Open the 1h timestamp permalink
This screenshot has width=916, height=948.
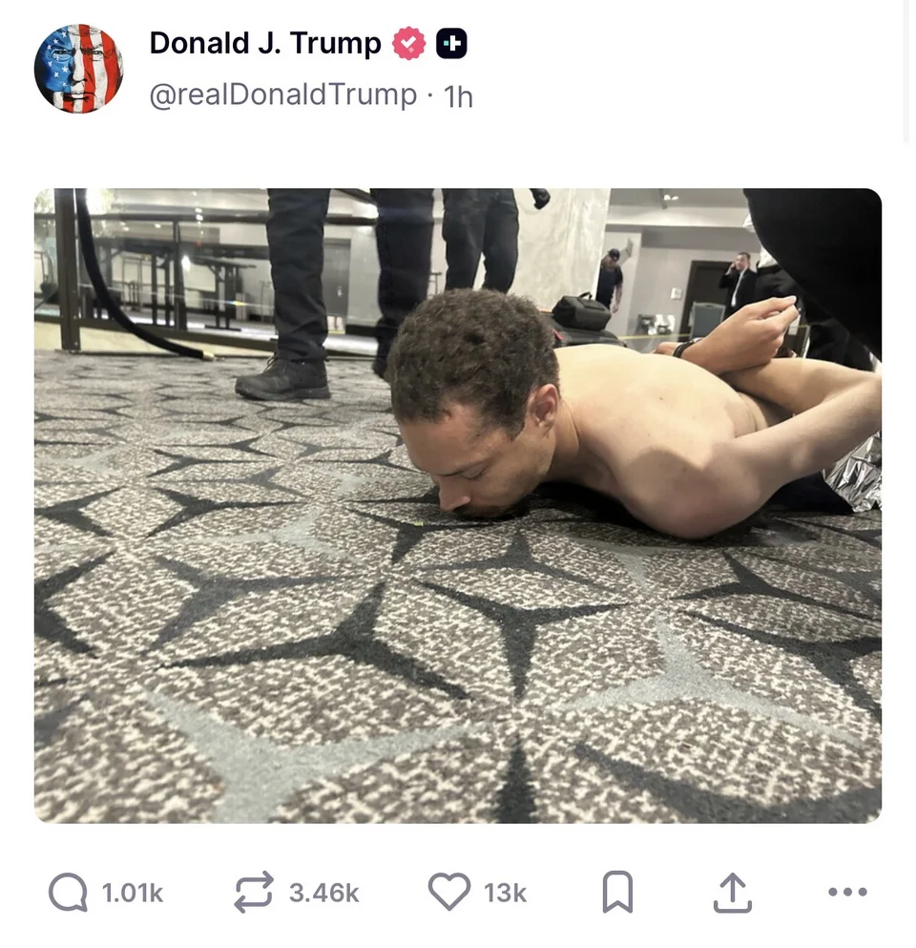coord(458,96)
